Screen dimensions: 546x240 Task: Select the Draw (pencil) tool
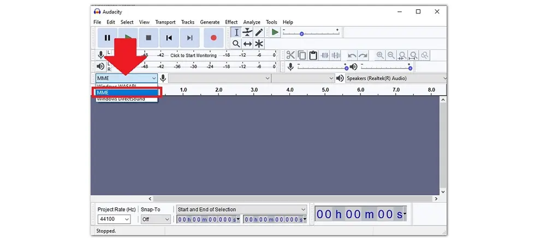259,32
